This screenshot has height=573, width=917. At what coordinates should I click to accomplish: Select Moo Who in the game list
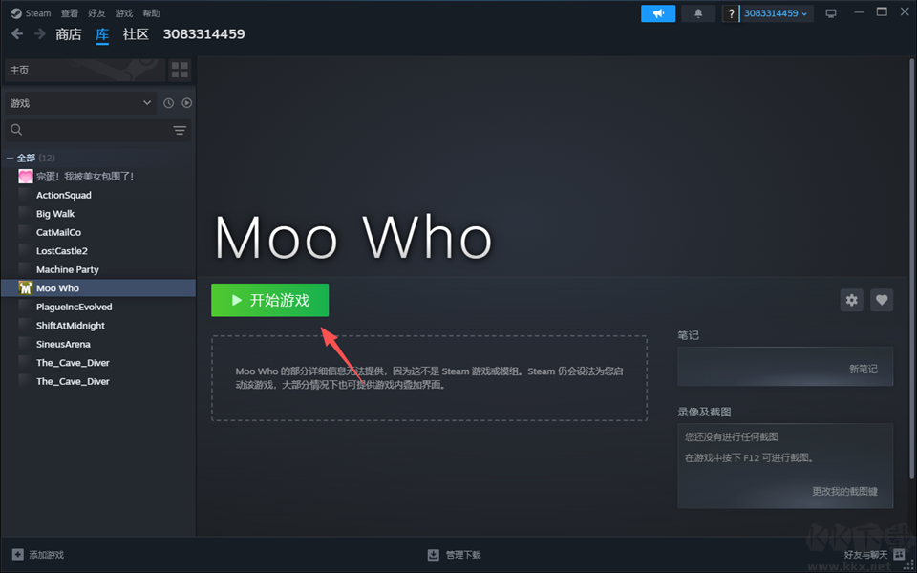point(98,287)
